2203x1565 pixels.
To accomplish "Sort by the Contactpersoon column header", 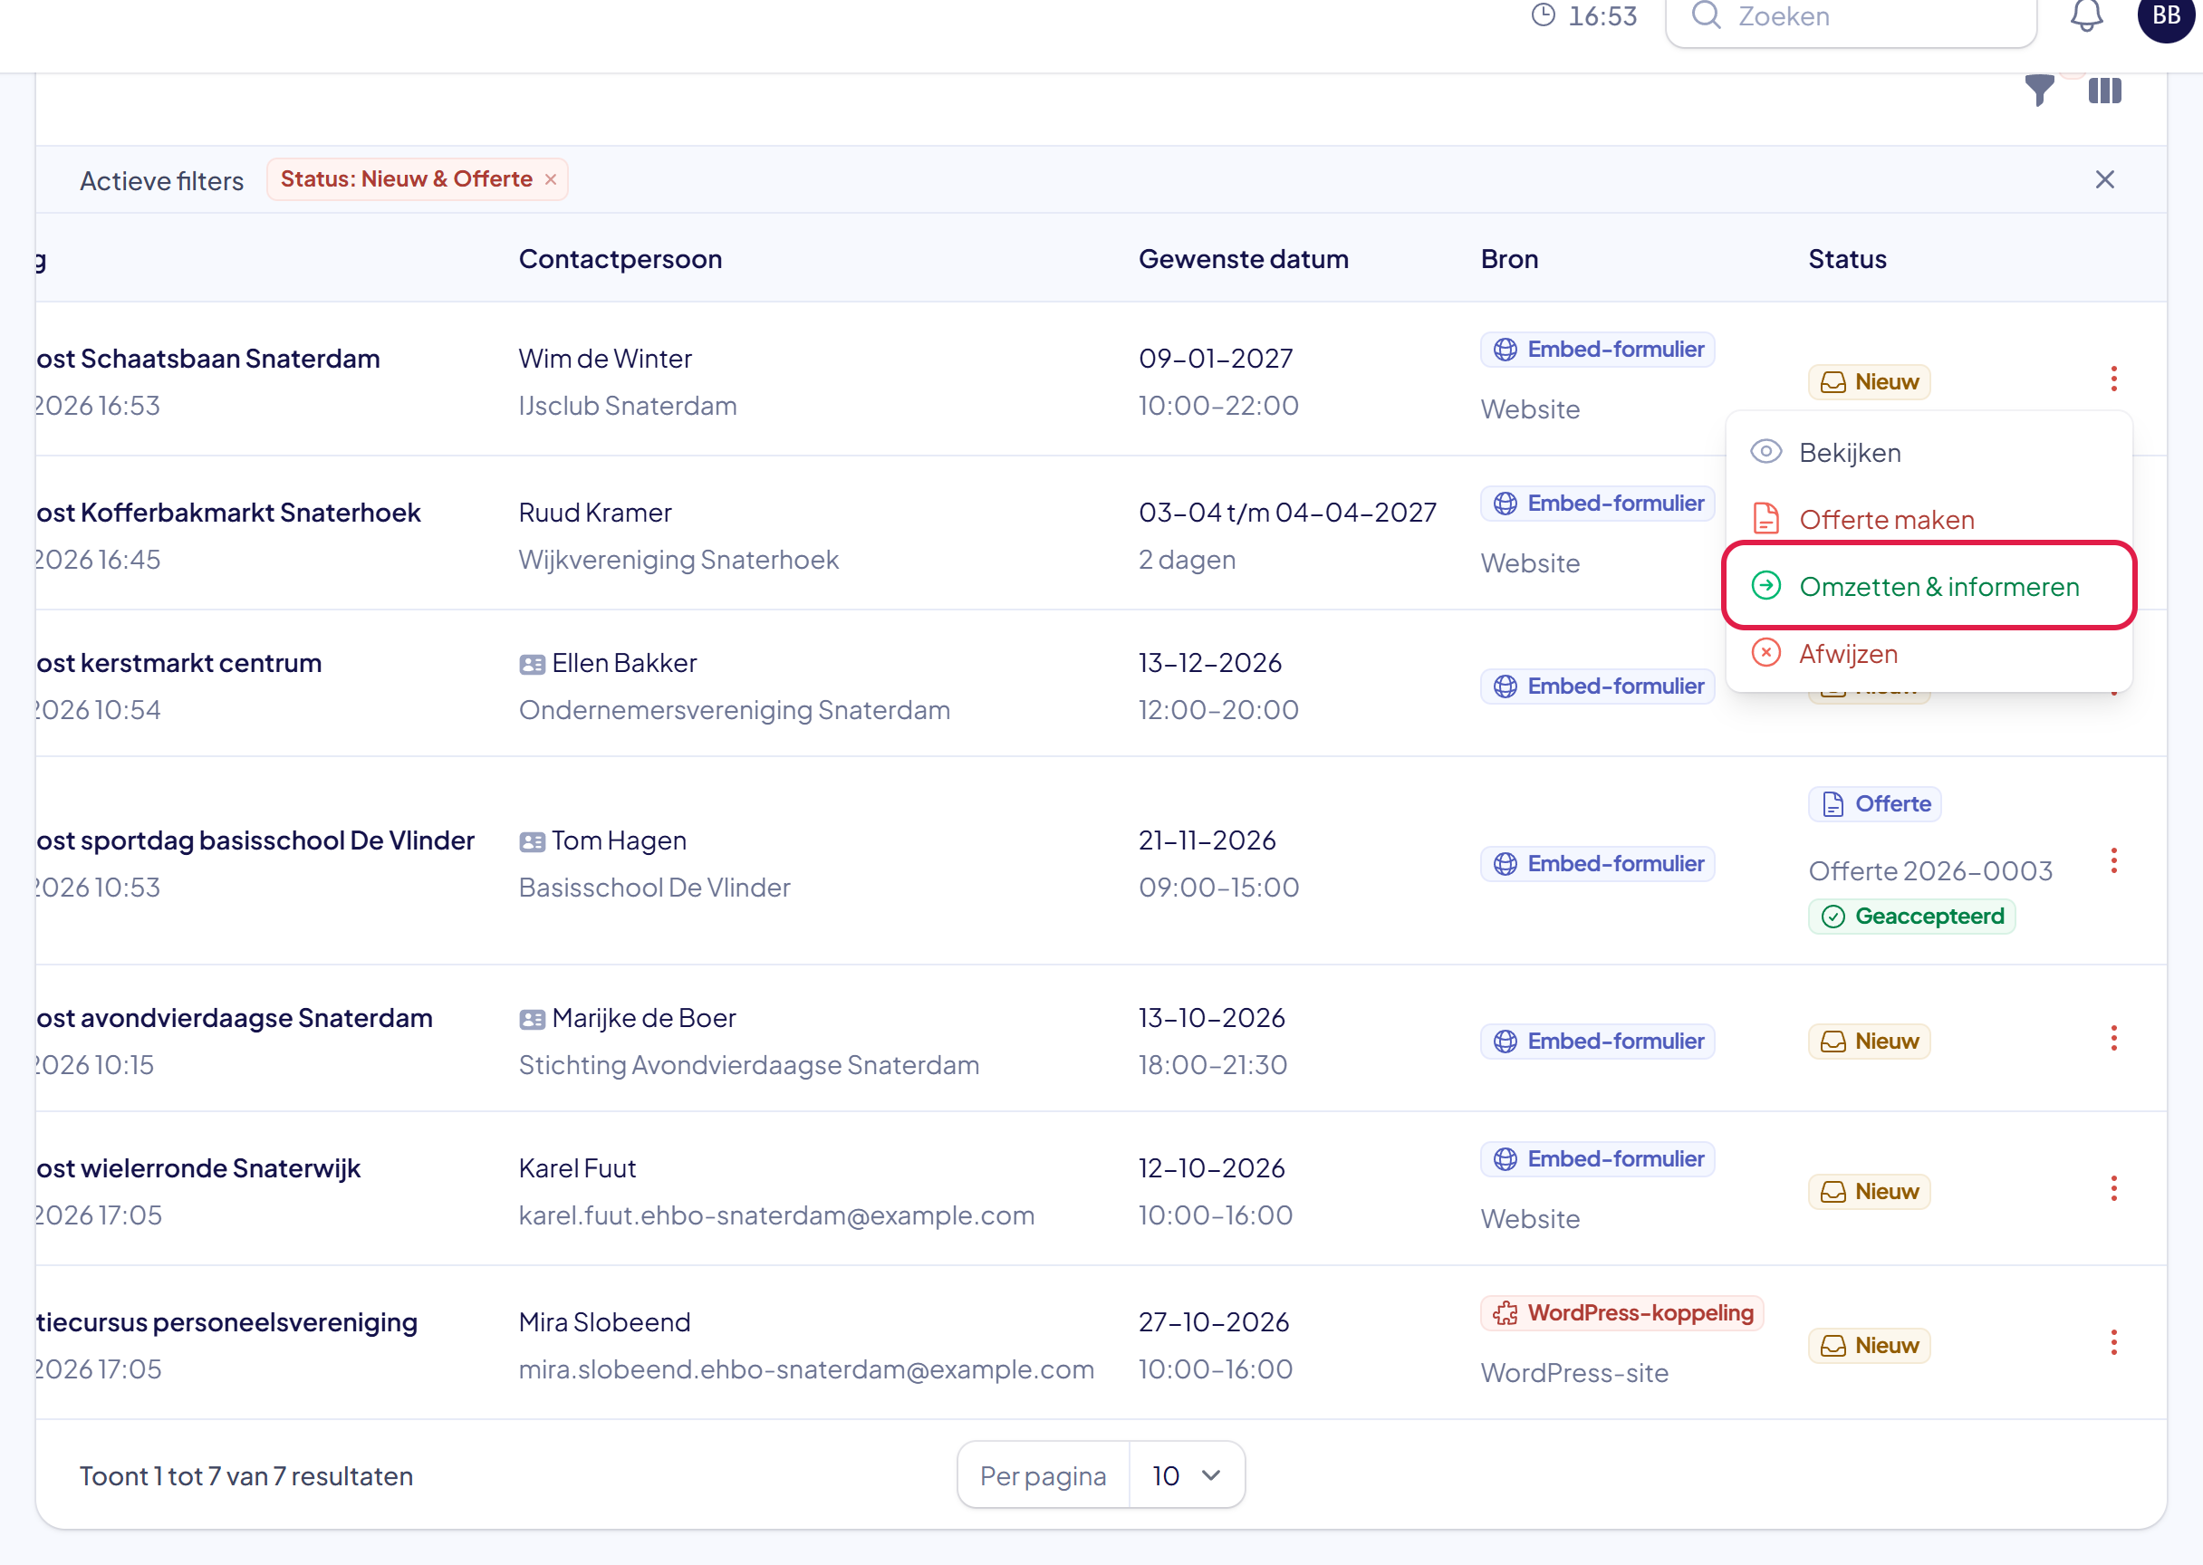I will click(x=620, y=259).
